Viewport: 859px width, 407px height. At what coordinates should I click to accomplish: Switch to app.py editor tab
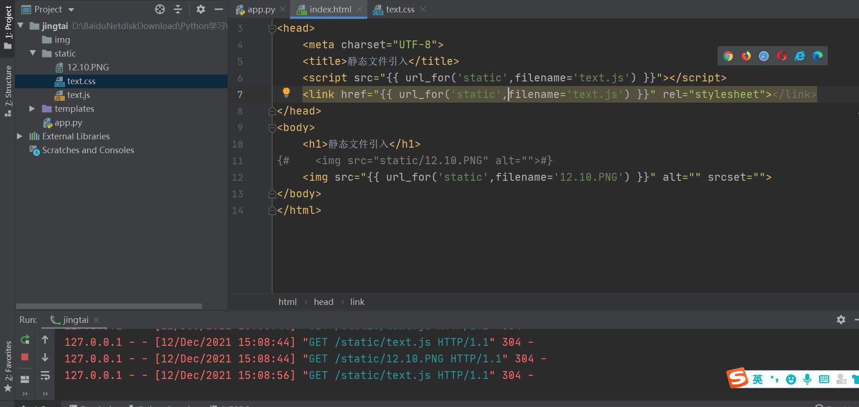point(256,9)
